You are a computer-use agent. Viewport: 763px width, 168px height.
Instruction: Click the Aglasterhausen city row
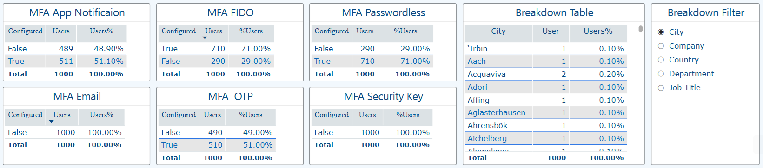pos(546,112)
